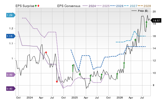
Task: Click the EPS Consensus legend title
Action: (x=69, y=6)
